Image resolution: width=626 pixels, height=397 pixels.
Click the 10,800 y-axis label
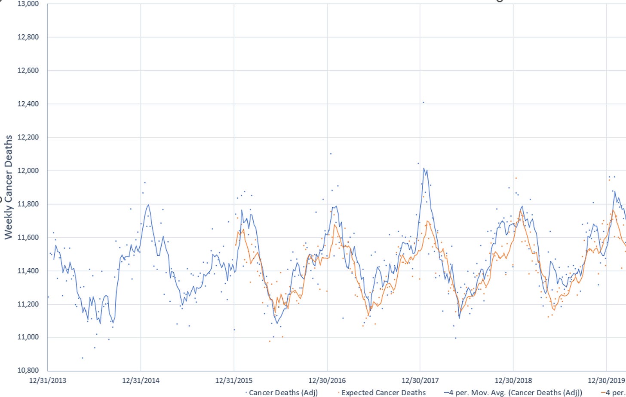coord(28,370)
